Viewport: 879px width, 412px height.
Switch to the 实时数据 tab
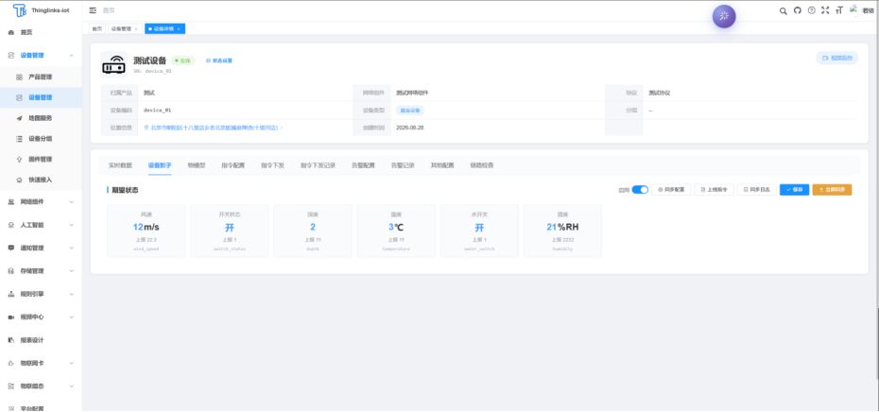120,166
